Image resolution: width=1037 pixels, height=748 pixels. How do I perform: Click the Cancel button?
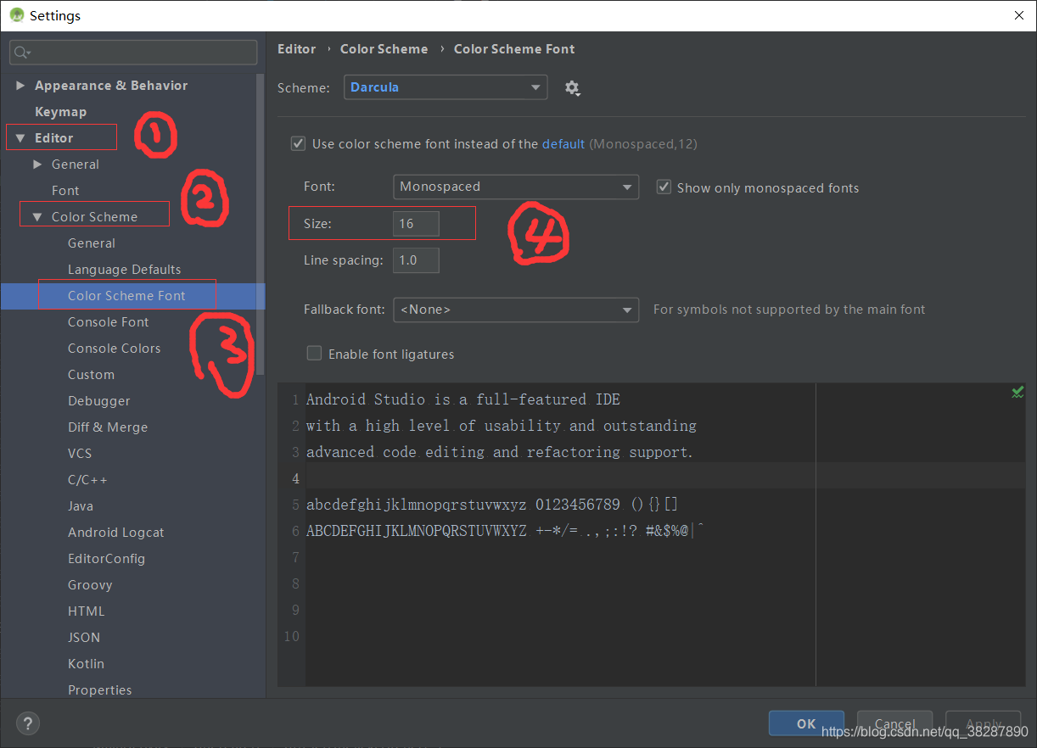coord(895,723)
